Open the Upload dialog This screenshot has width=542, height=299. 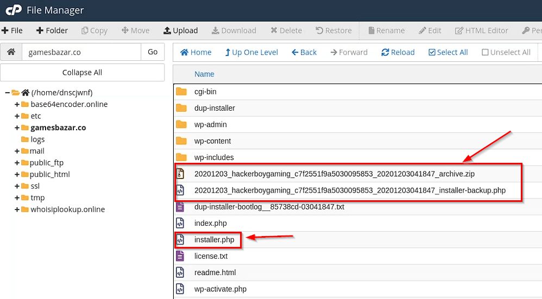180,30
